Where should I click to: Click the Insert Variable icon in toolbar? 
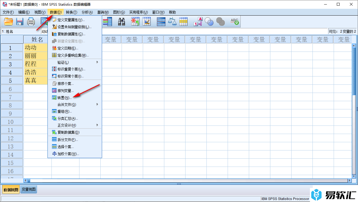146,22
